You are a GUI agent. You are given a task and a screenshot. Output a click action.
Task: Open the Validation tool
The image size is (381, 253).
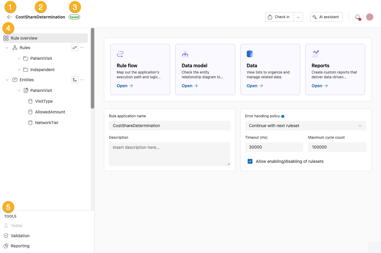pyautogui.click(x=19, y=236)
